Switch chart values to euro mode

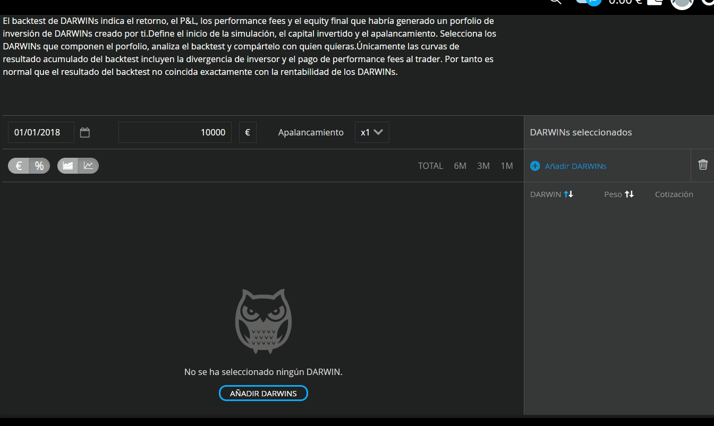point(19,166)
